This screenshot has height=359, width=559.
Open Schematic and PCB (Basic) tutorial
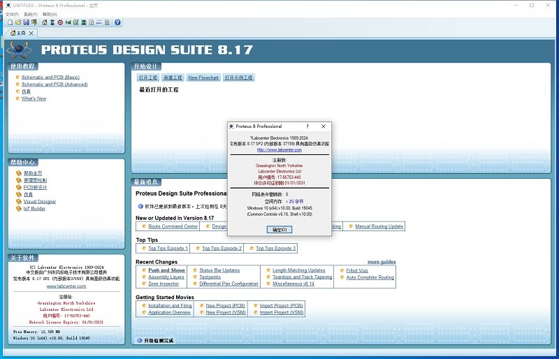tap(50, 78)
